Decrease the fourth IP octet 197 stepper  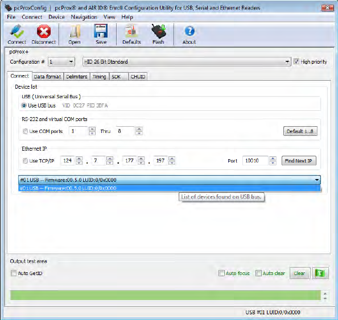pos(172,163)
